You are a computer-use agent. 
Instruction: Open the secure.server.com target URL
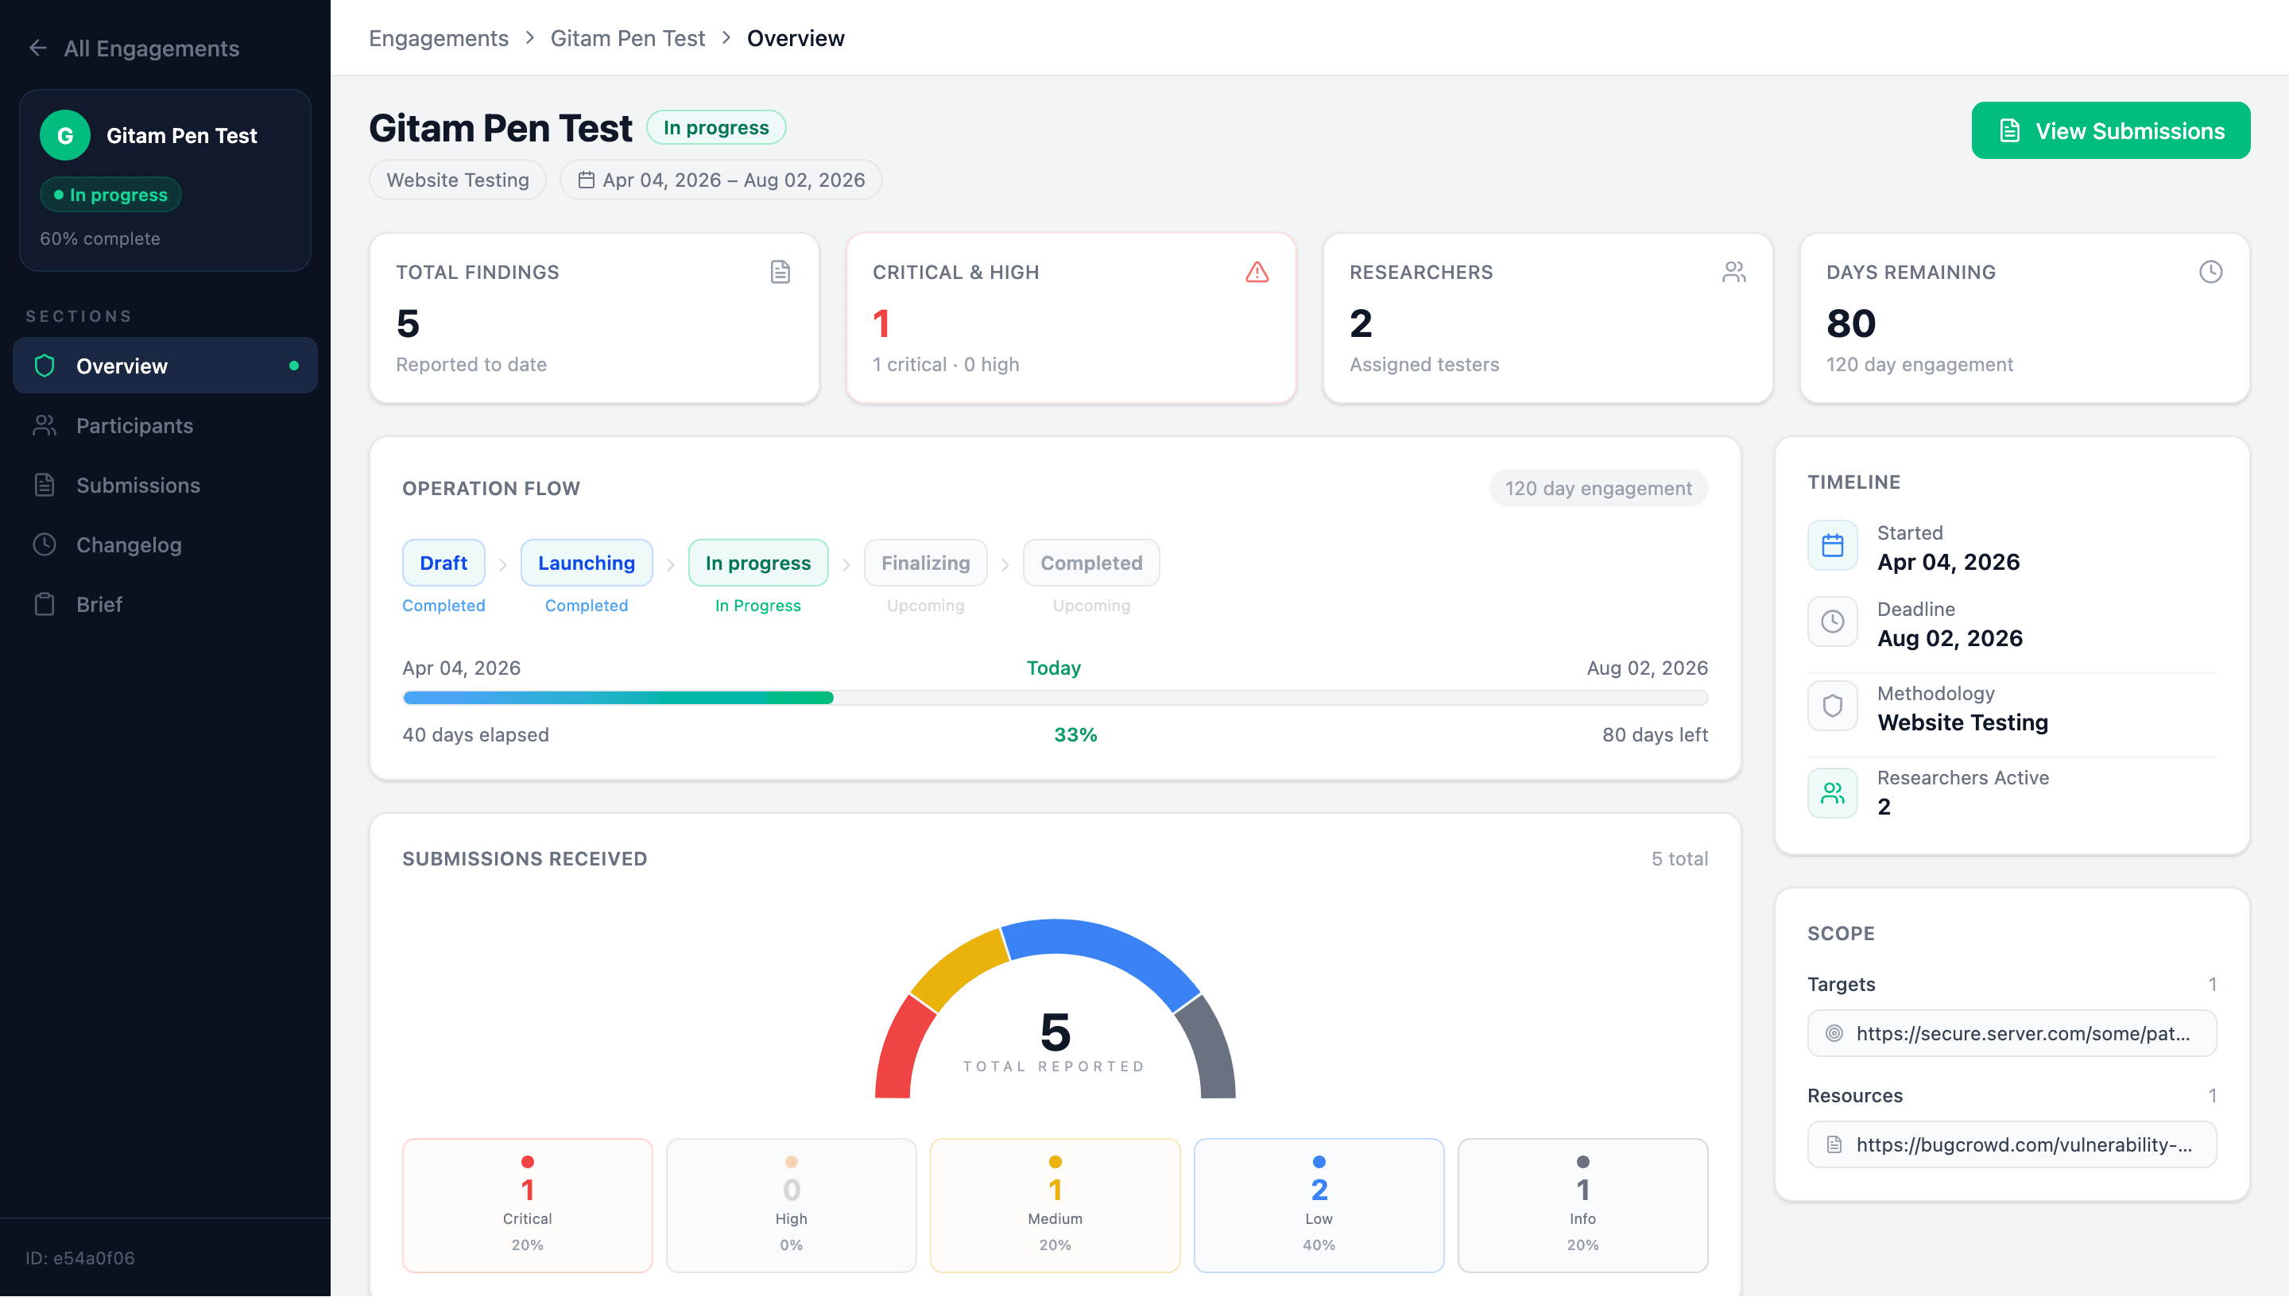2011,1034
